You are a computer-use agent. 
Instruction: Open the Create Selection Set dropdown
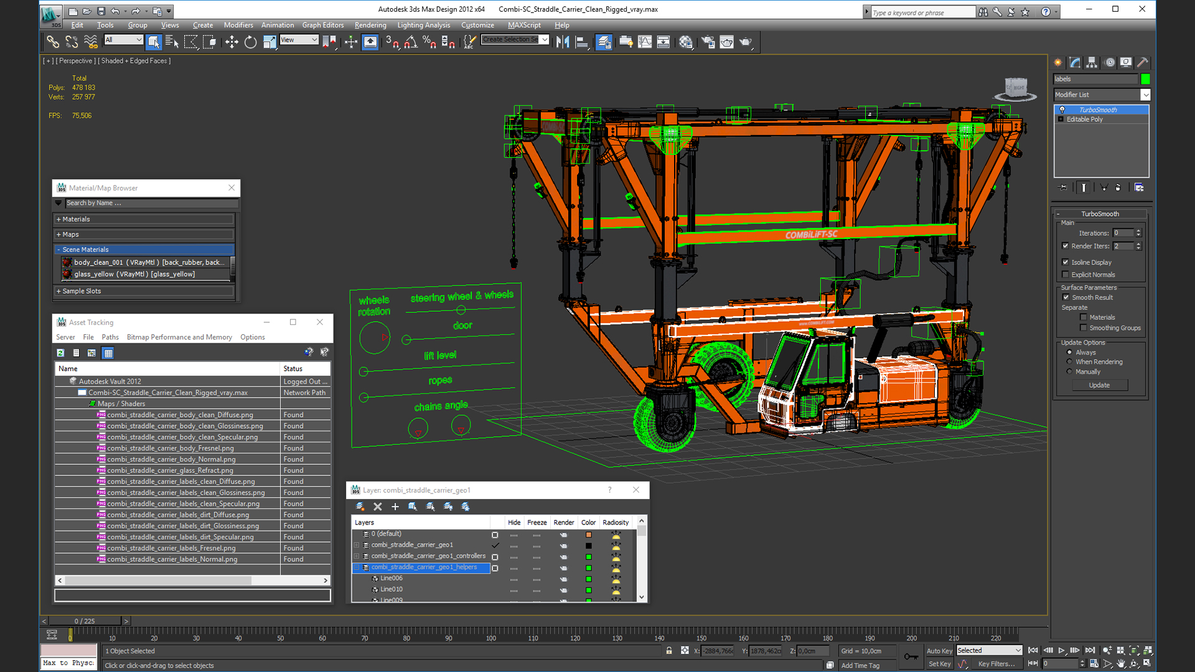[x=515, y=40]
